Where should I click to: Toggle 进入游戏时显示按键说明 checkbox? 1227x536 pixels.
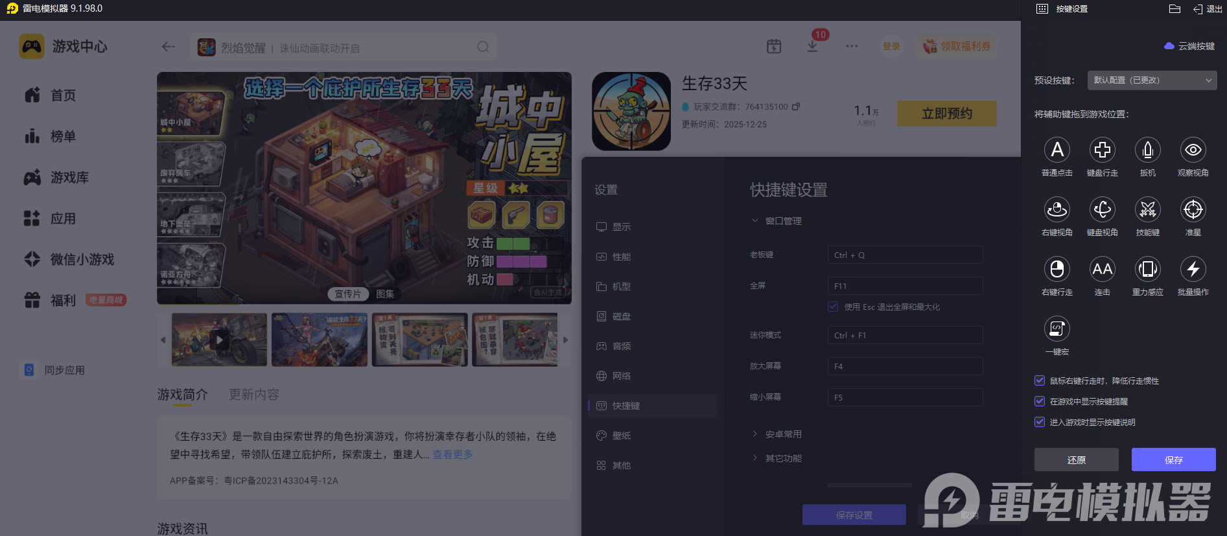pos(1040,422)
